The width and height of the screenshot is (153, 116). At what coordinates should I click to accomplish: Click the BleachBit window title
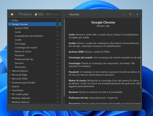coord(74,14)
